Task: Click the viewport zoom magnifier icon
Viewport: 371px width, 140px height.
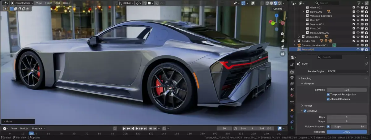Action: click(282, 34)
